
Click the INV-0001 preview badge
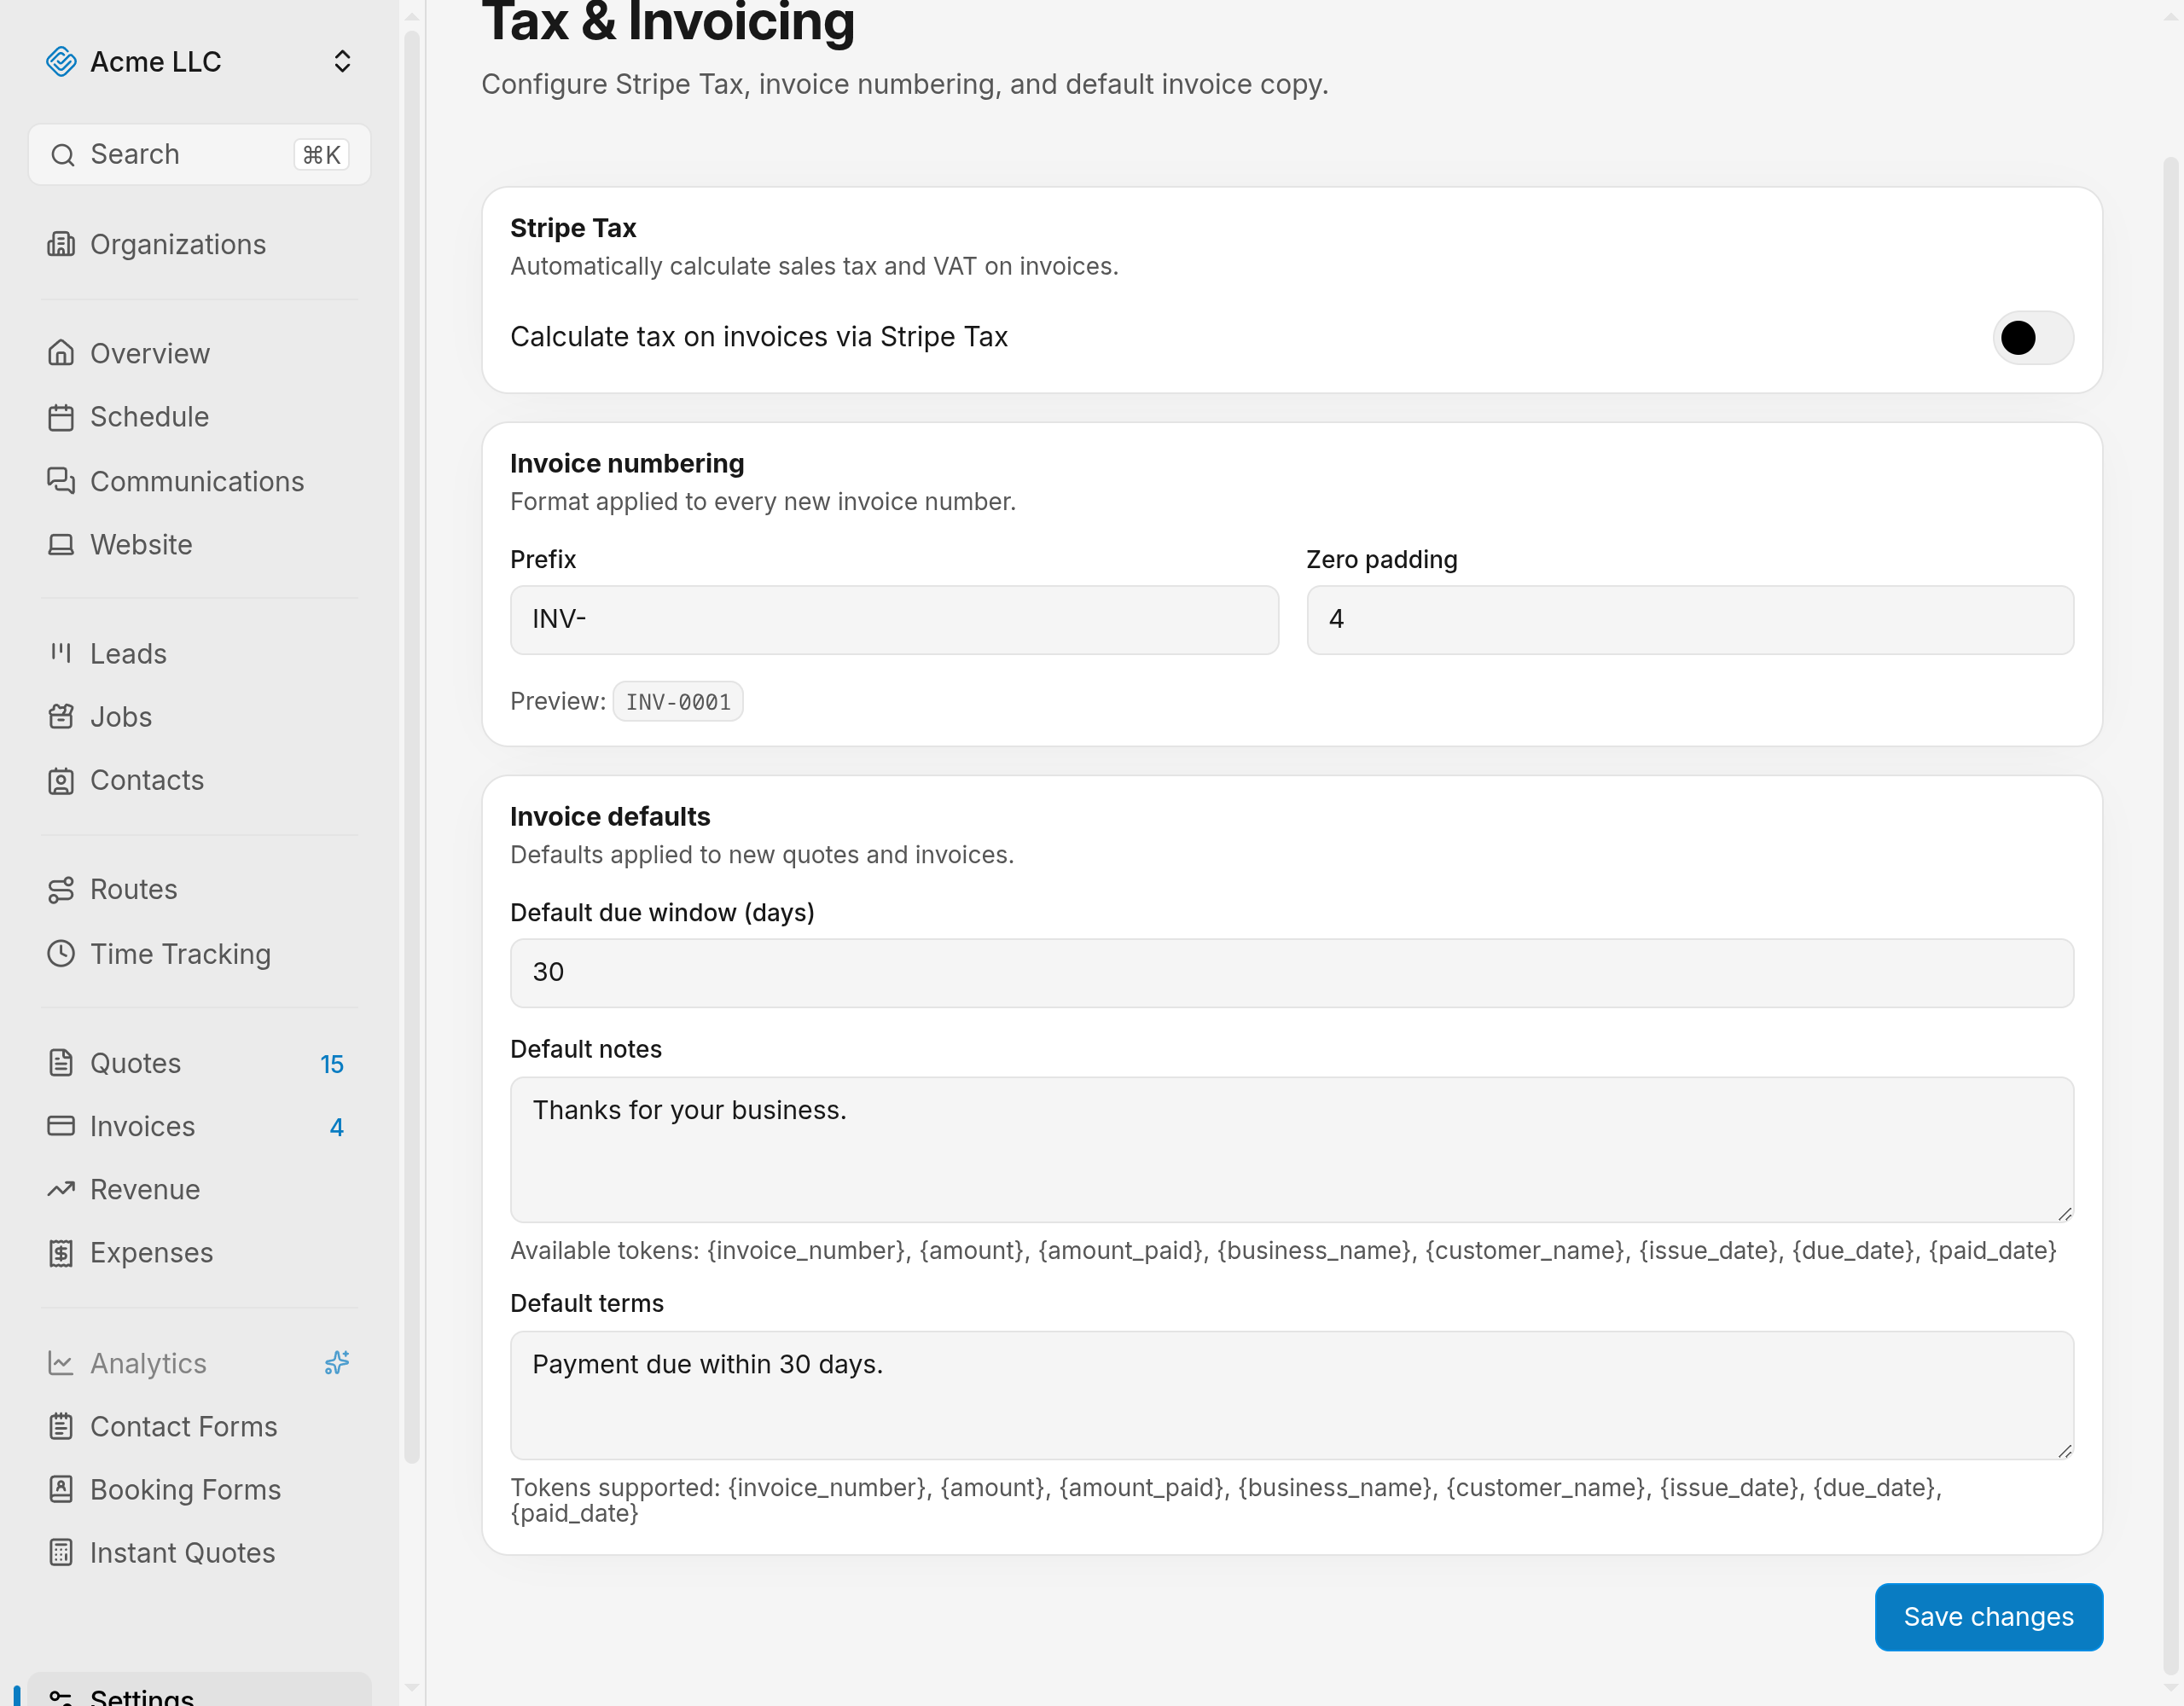click(x=678, y=702)
